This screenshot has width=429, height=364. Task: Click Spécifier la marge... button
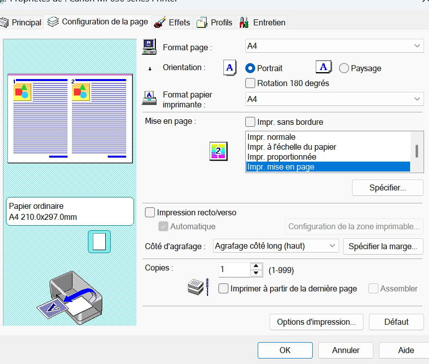point(383,247)
